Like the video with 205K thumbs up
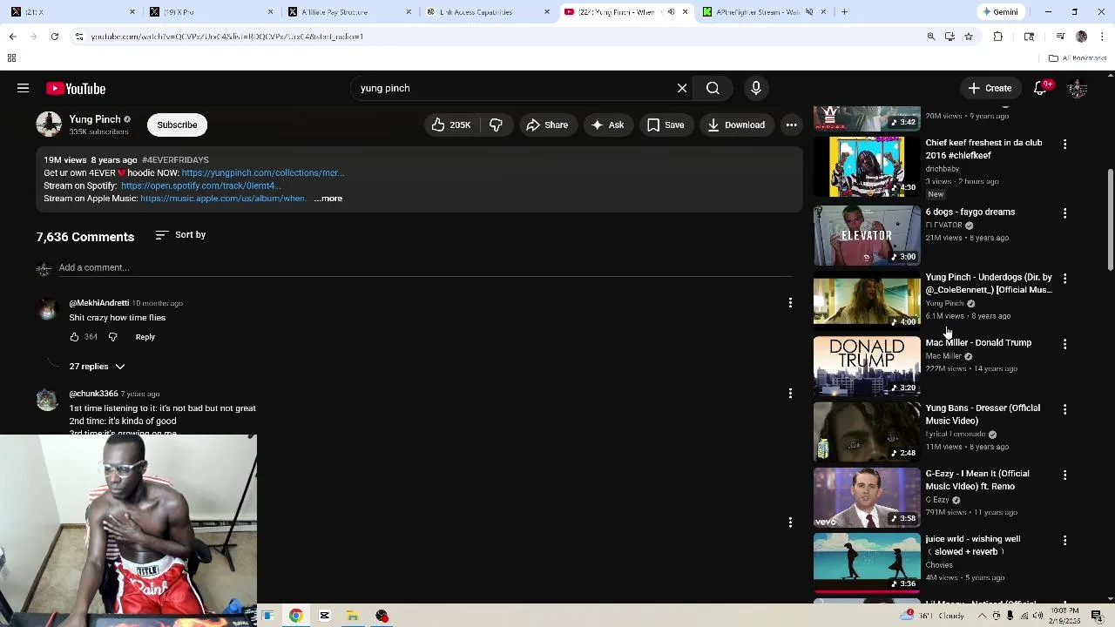Image resolution: width=1115 pixels, height=627 pixels. point(451,125)
